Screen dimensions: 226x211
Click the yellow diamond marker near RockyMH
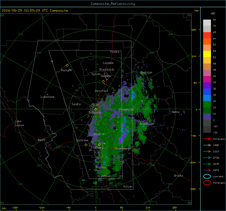click(67, 65)
